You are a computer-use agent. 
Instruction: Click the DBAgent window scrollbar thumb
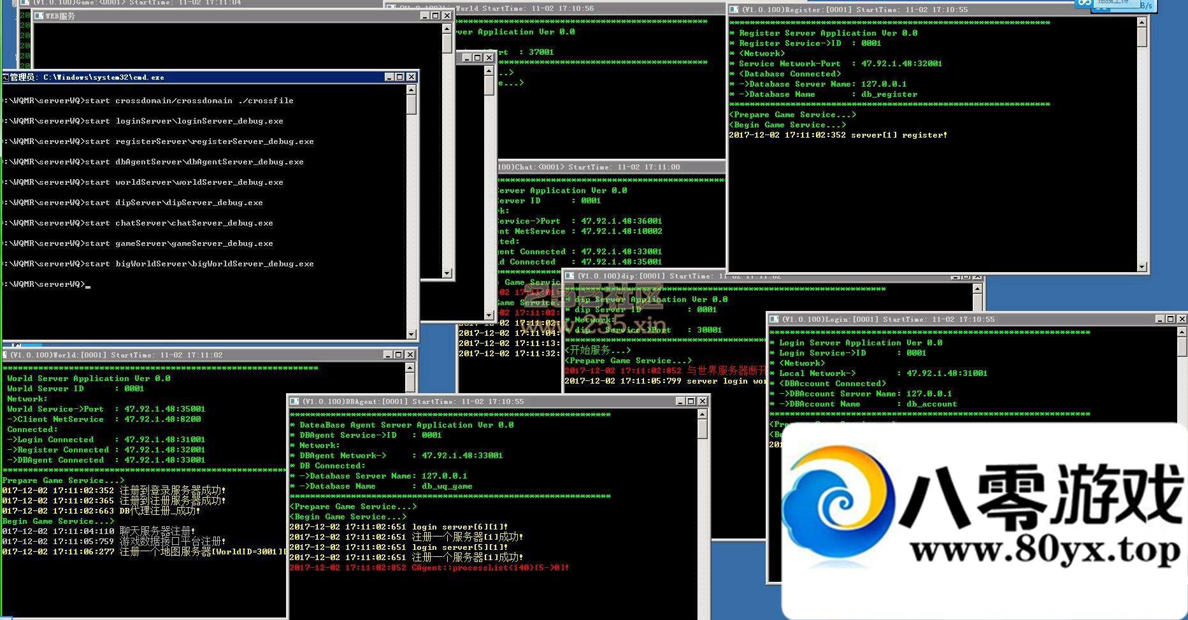pos(702,429)
